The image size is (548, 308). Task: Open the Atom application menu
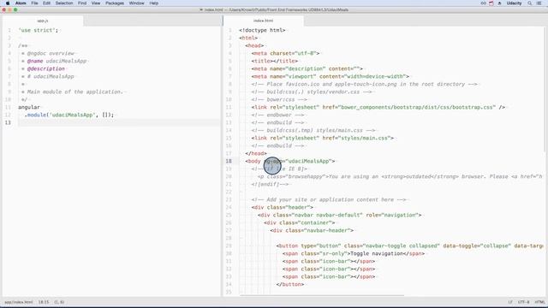[21, 3]
